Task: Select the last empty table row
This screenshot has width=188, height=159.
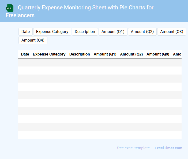Action: click(x=100, y=135)
